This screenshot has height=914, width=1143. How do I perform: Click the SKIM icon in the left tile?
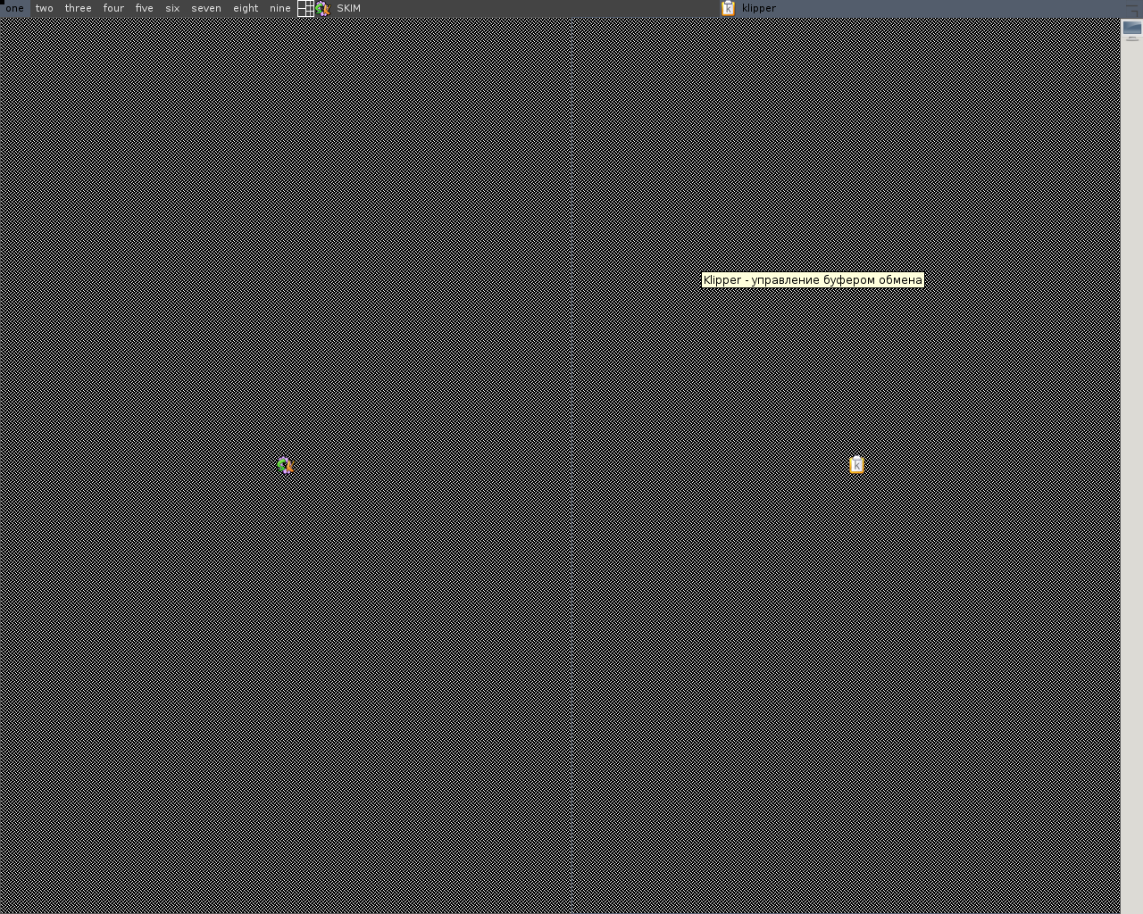coord(285,465)
